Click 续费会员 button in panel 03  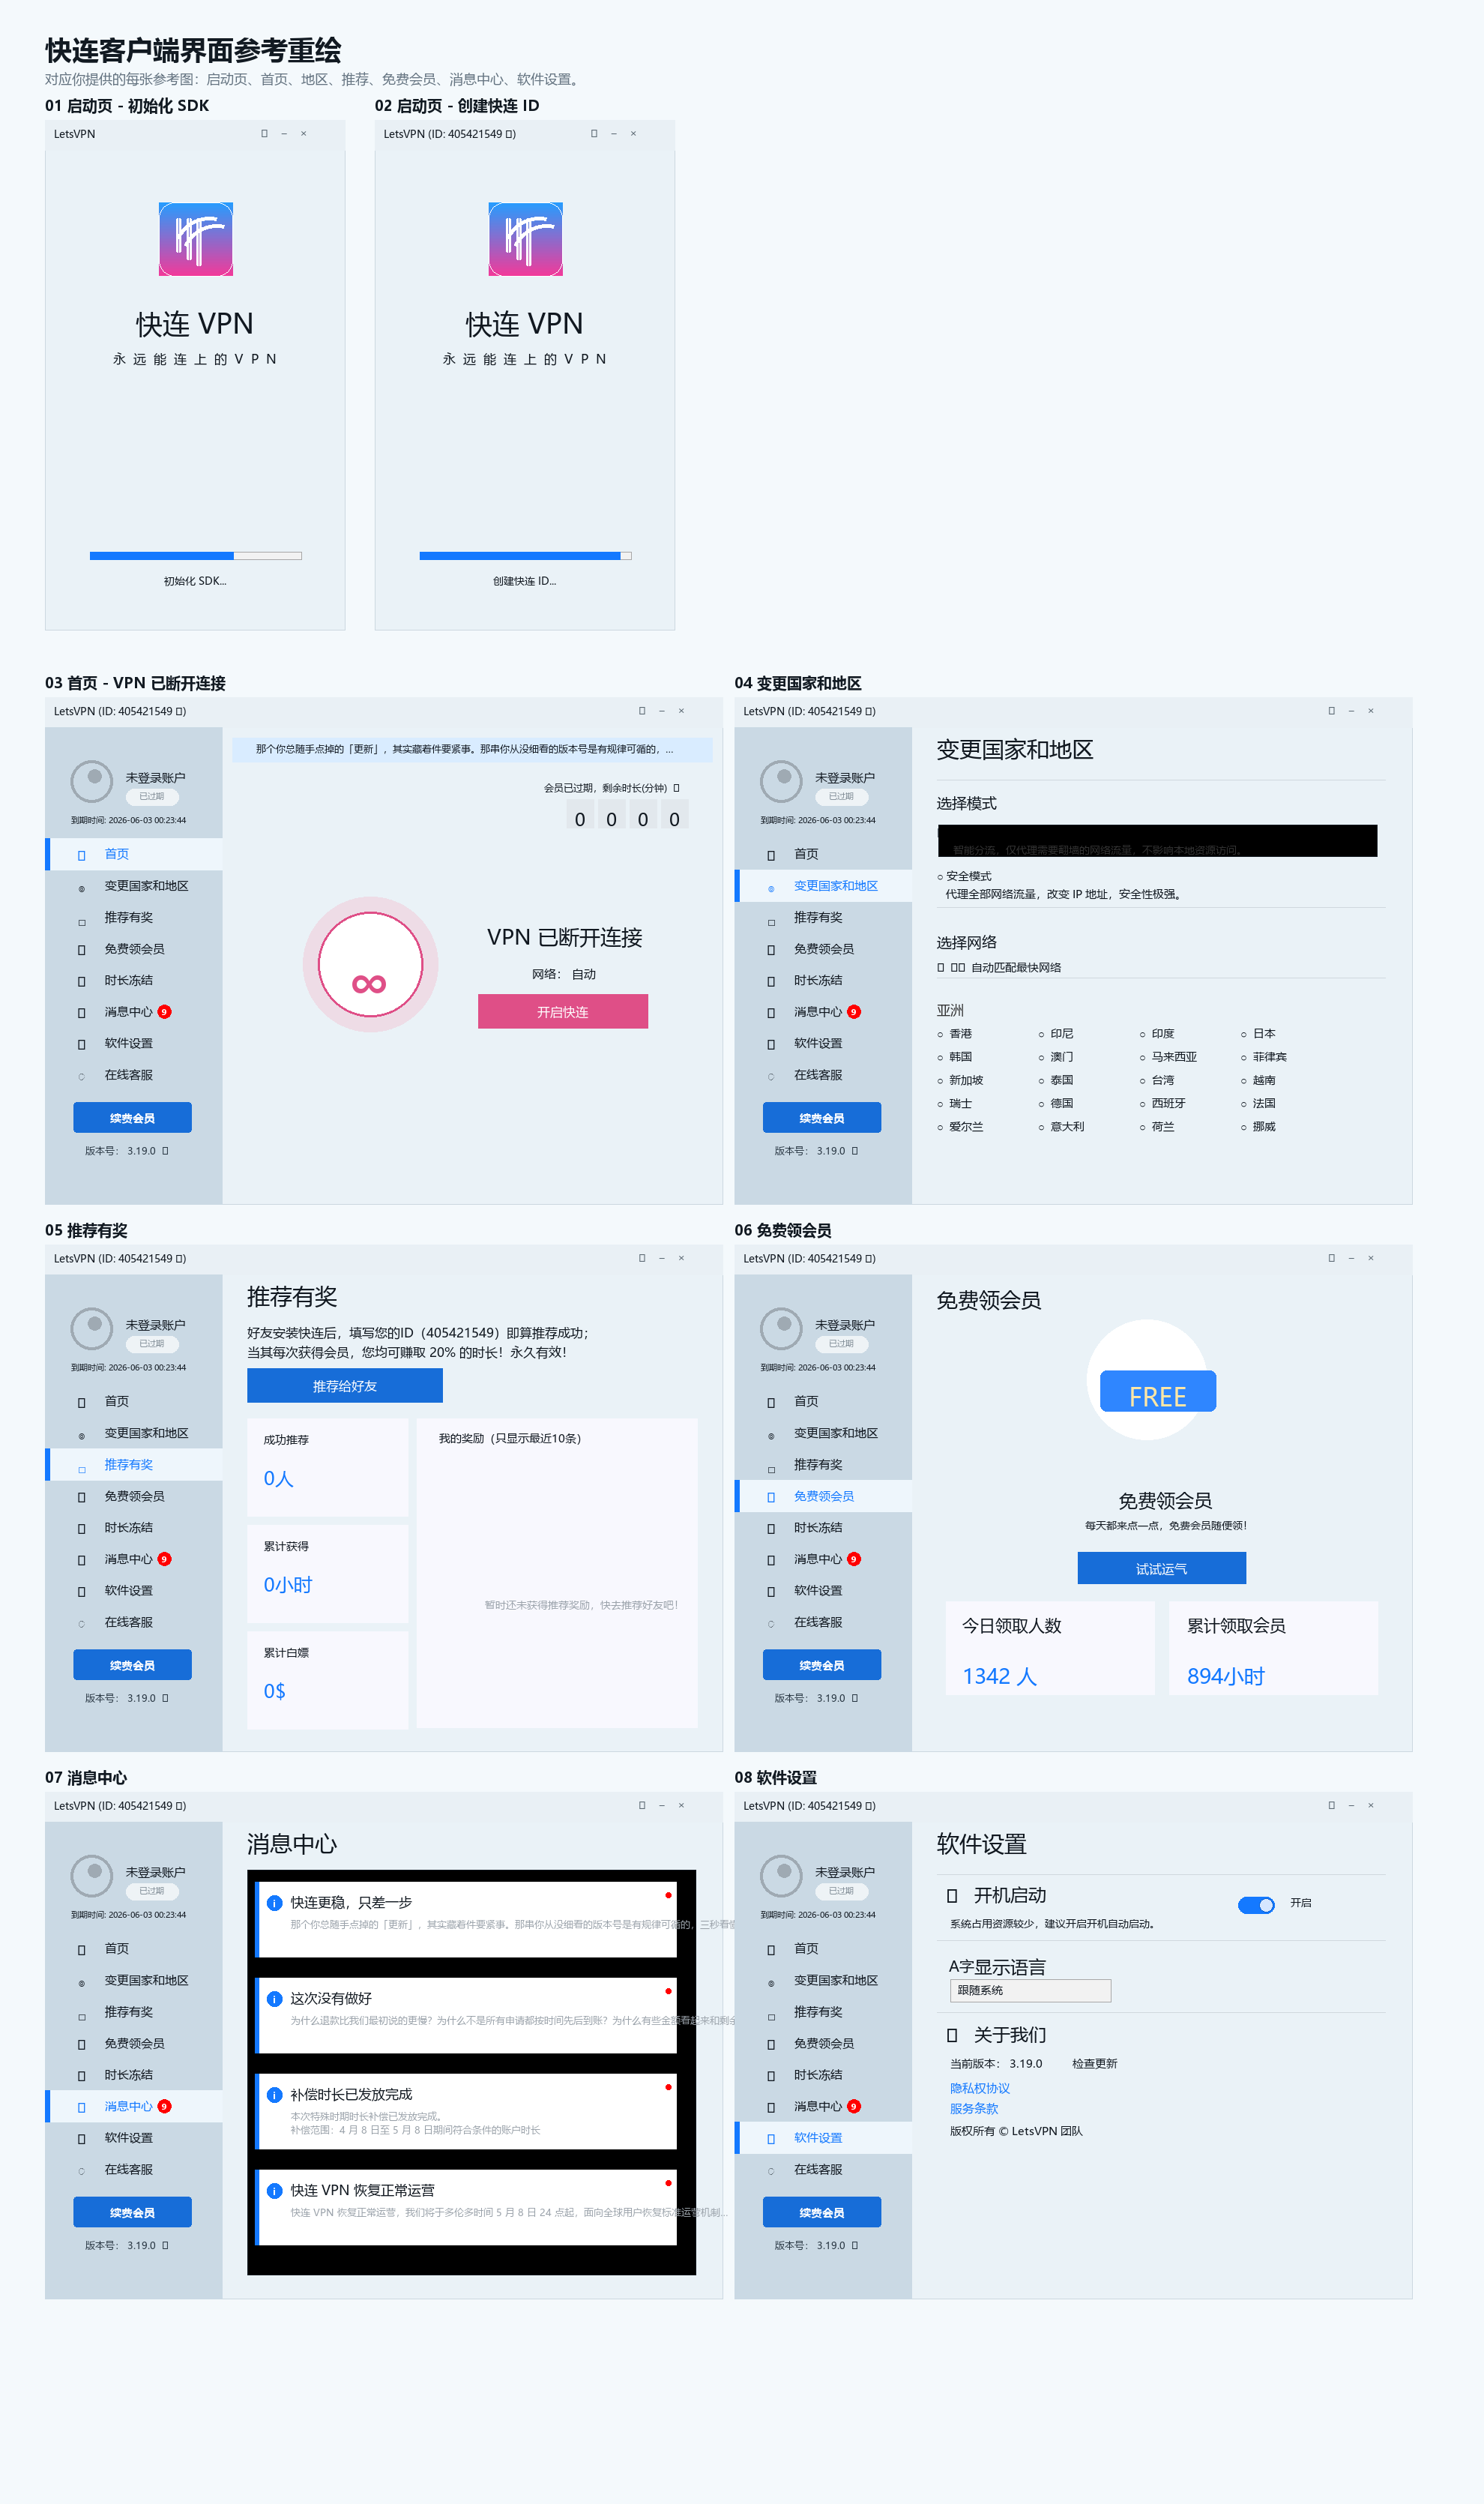pos(132,1118)
